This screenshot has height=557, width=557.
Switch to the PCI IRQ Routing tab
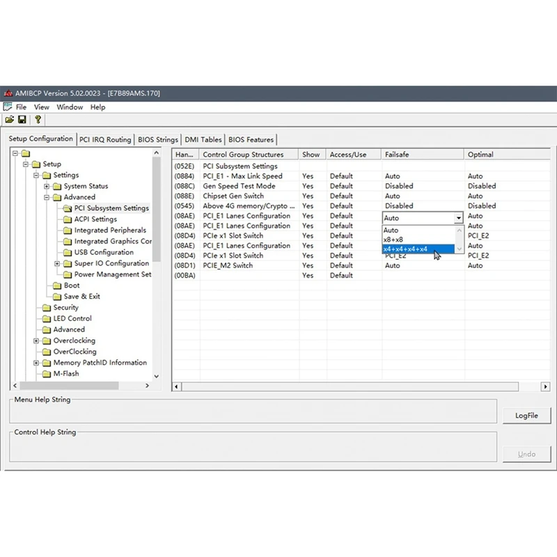105,140
